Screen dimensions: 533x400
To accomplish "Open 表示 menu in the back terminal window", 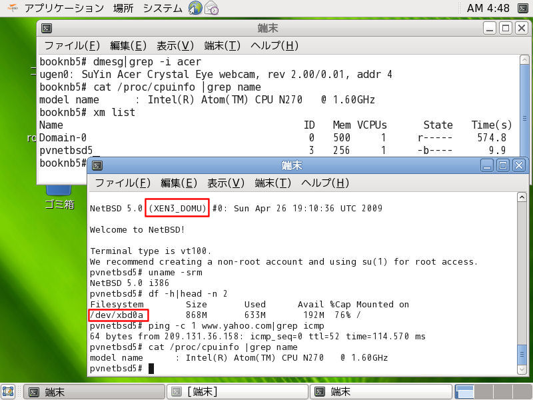I will tap(175, 45).
